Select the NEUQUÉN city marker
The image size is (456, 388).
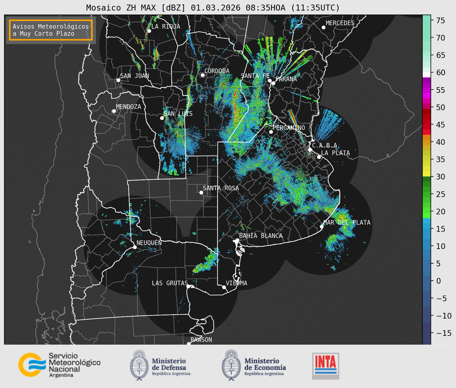coord(135,247)
